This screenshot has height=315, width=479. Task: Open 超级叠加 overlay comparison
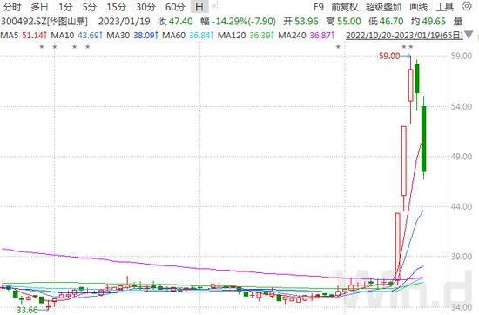pos(384,7)
